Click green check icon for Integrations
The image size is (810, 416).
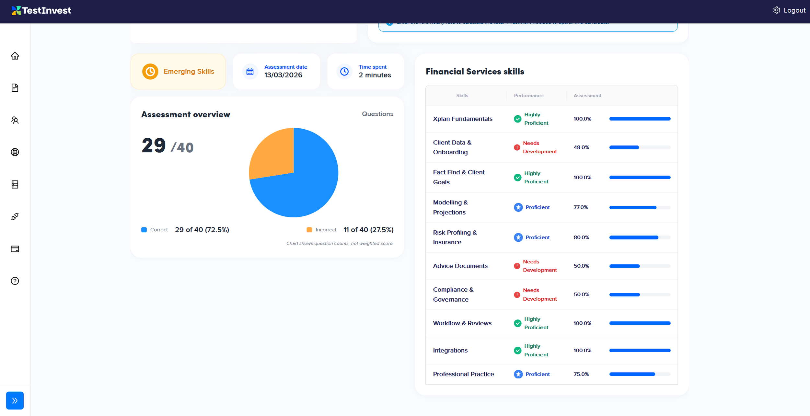click(518, 351)
